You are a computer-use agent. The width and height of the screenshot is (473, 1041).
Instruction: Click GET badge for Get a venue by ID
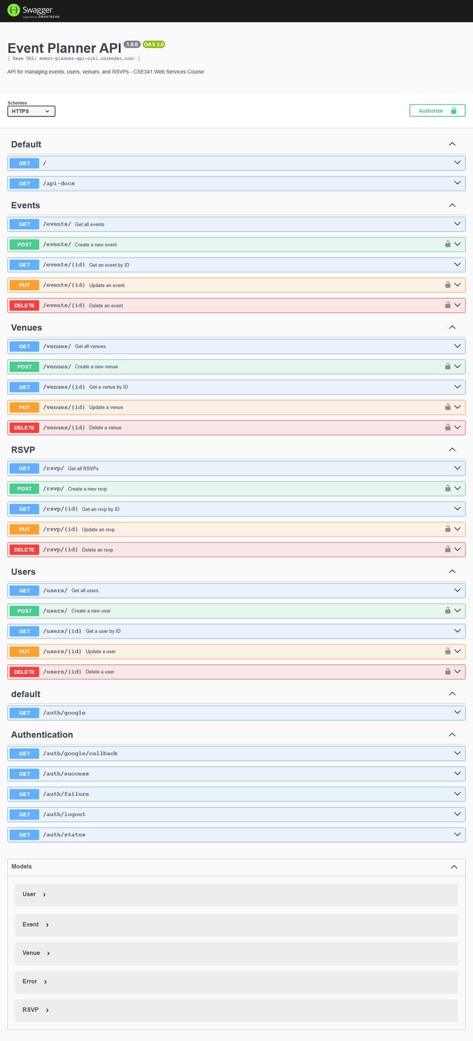pyautogui.click(x=24, y=387)
